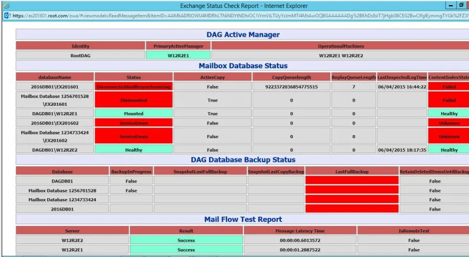Click the Mail Flow Test Report heading
The image size is (469, 257).
coord(243,219)
